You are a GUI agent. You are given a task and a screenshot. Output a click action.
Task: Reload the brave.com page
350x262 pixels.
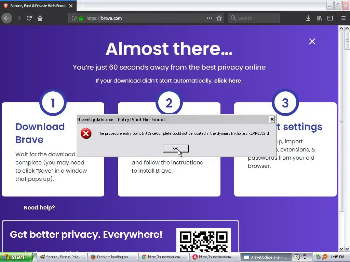pos(29,18)
